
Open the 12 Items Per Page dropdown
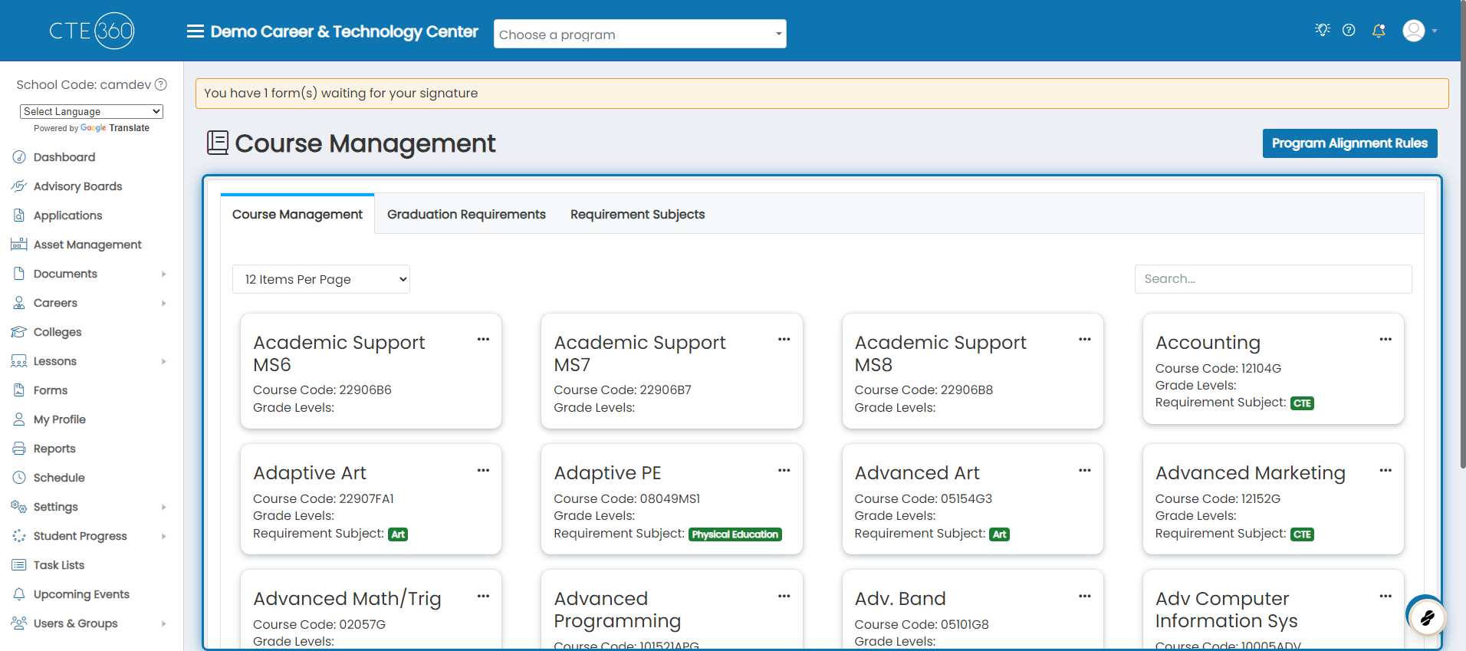tap(321, 279)
